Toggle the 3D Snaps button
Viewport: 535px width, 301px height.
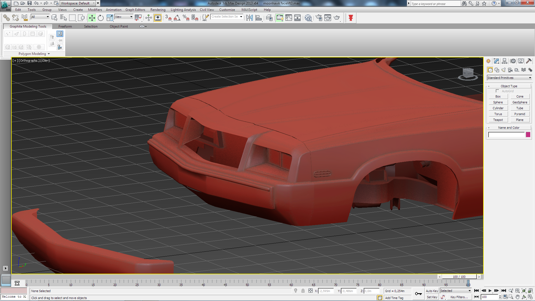(x=168, y=18)
